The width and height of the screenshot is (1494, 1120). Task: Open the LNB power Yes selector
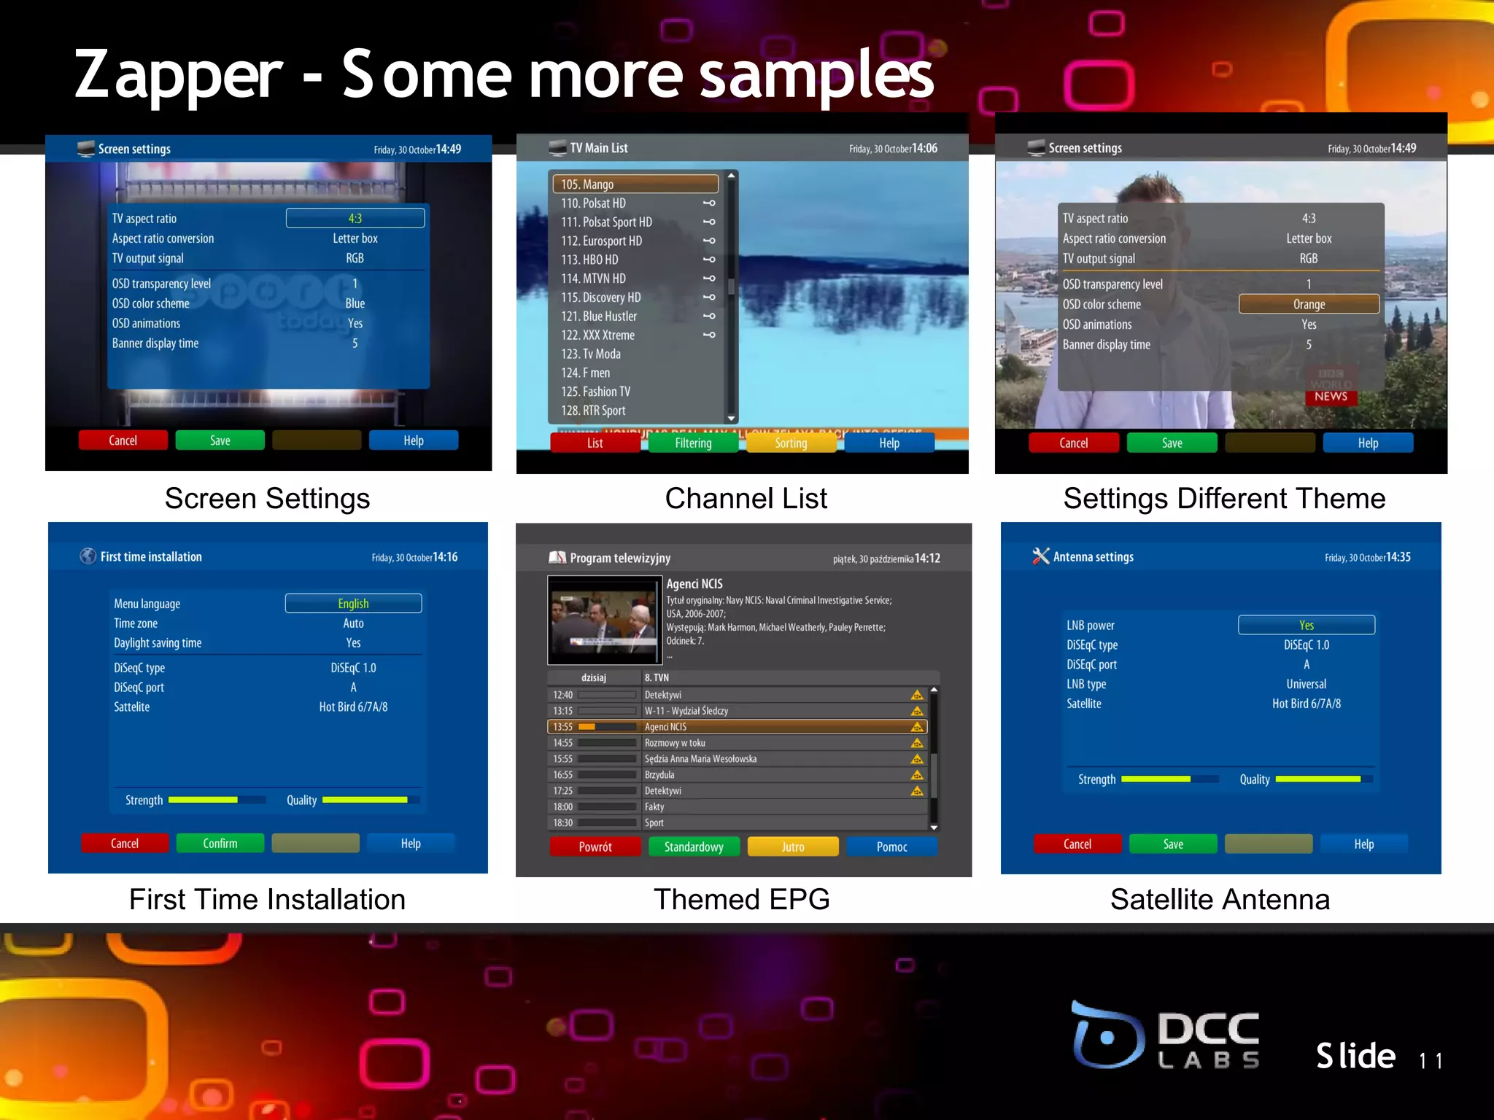point(1307,625)
